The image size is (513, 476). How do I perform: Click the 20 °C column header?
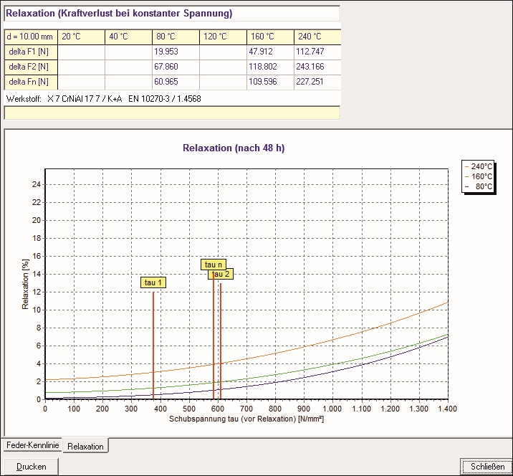[x=81, y=37]
